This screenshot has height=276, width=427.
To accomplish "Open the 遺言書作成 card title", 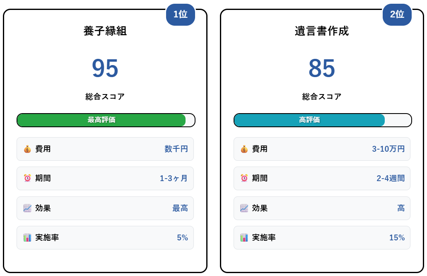I will coord(322,31).
